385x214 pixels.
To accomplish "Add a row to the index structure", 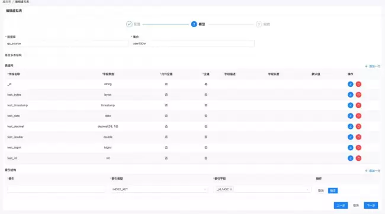I will click(373, 171).
